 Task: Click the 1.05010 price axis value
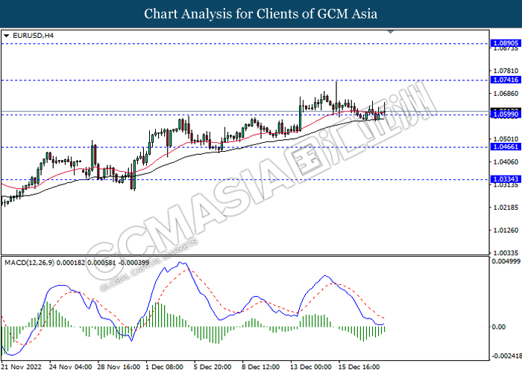(x=506, y=139)
